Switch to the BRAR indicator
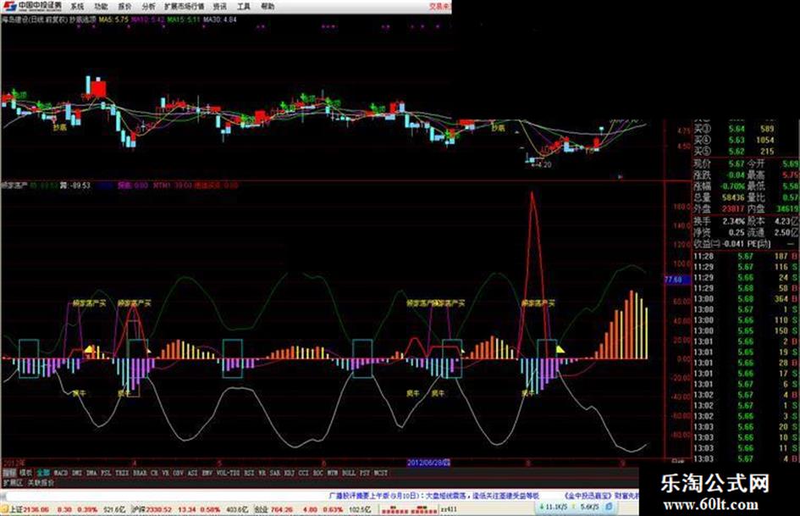Viewport: 800px width, 516px height. pyautogui.click(x=140, y=473)
